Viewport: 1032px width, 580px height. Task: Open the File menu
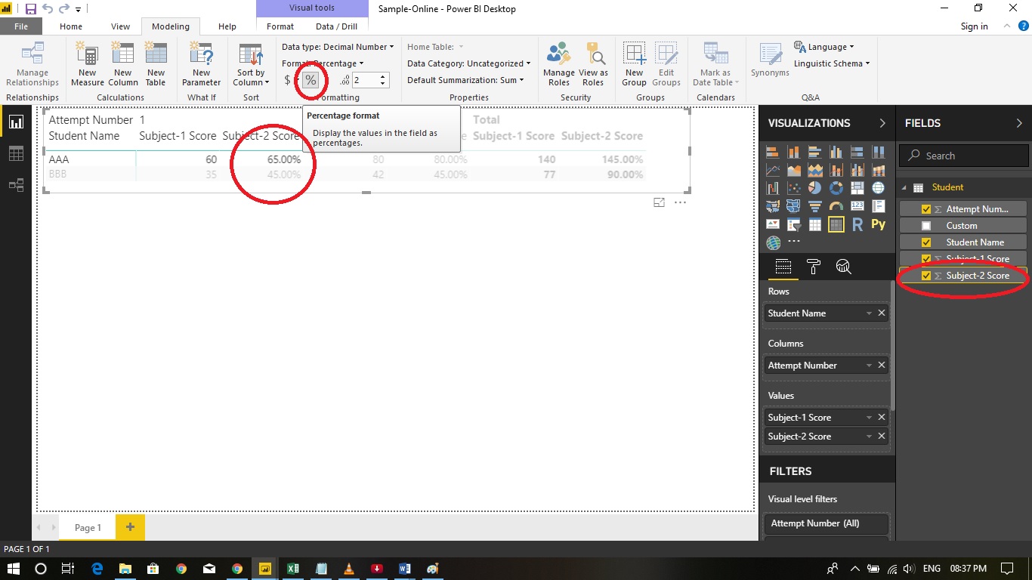(x=21, y=26)
